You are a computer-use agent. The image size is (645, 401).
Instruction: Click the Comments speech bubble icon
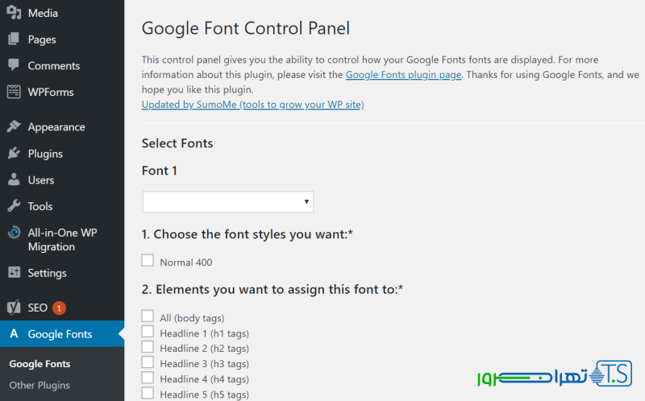(x=14, y=65)
